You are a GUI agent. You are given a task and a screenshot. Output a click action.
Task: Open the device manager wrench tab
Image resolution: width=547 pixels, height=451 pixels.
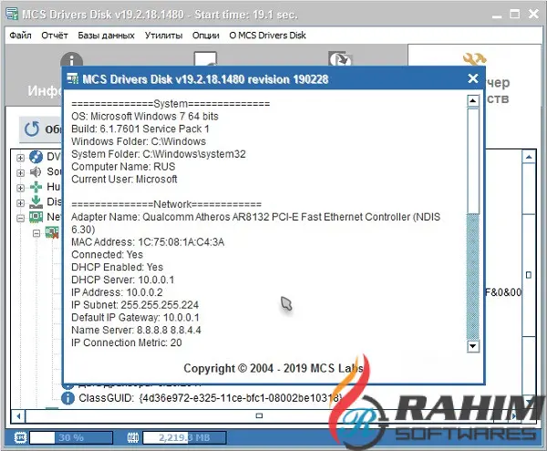tap(474, 59)
